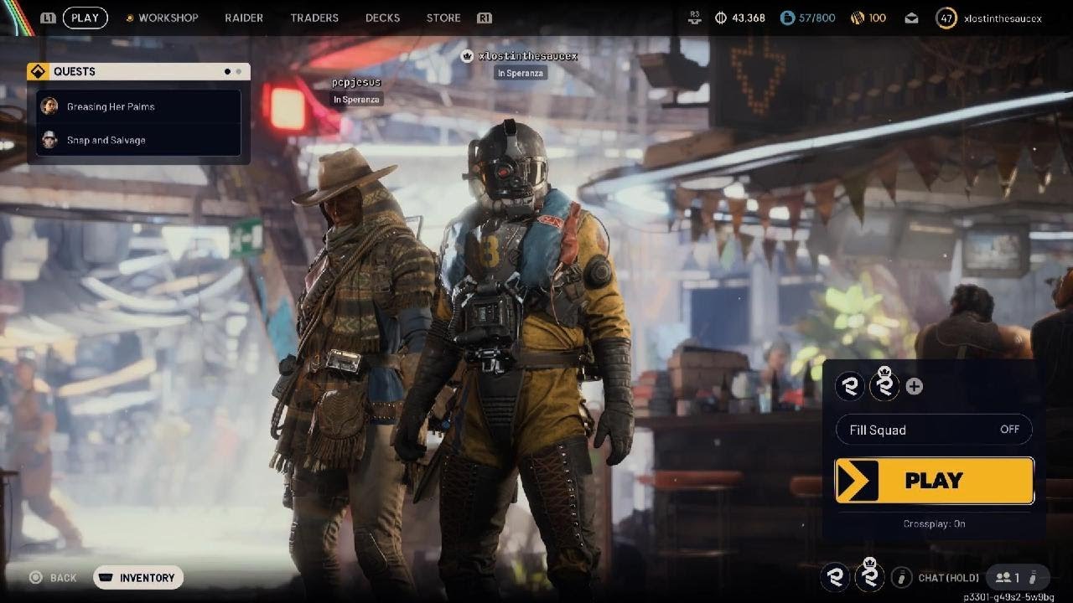Click the 100 token balance

tap(878, 18)
